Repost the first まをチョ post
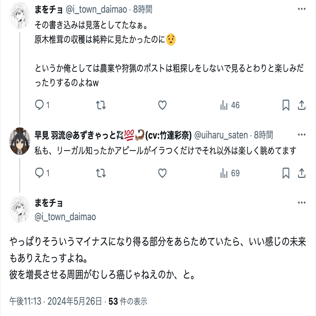The height and width of the screenshot is (316, 316). (x=101, y=105)
